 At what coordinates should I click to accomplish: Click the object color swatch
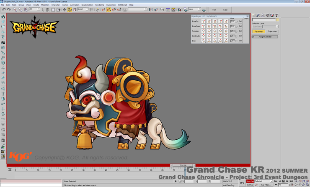(x=278, y=20)
